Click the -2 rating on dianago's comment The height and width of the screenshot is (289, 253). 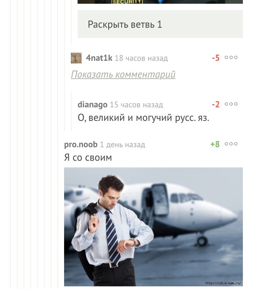pyautogui.click(x=215, y=104)
